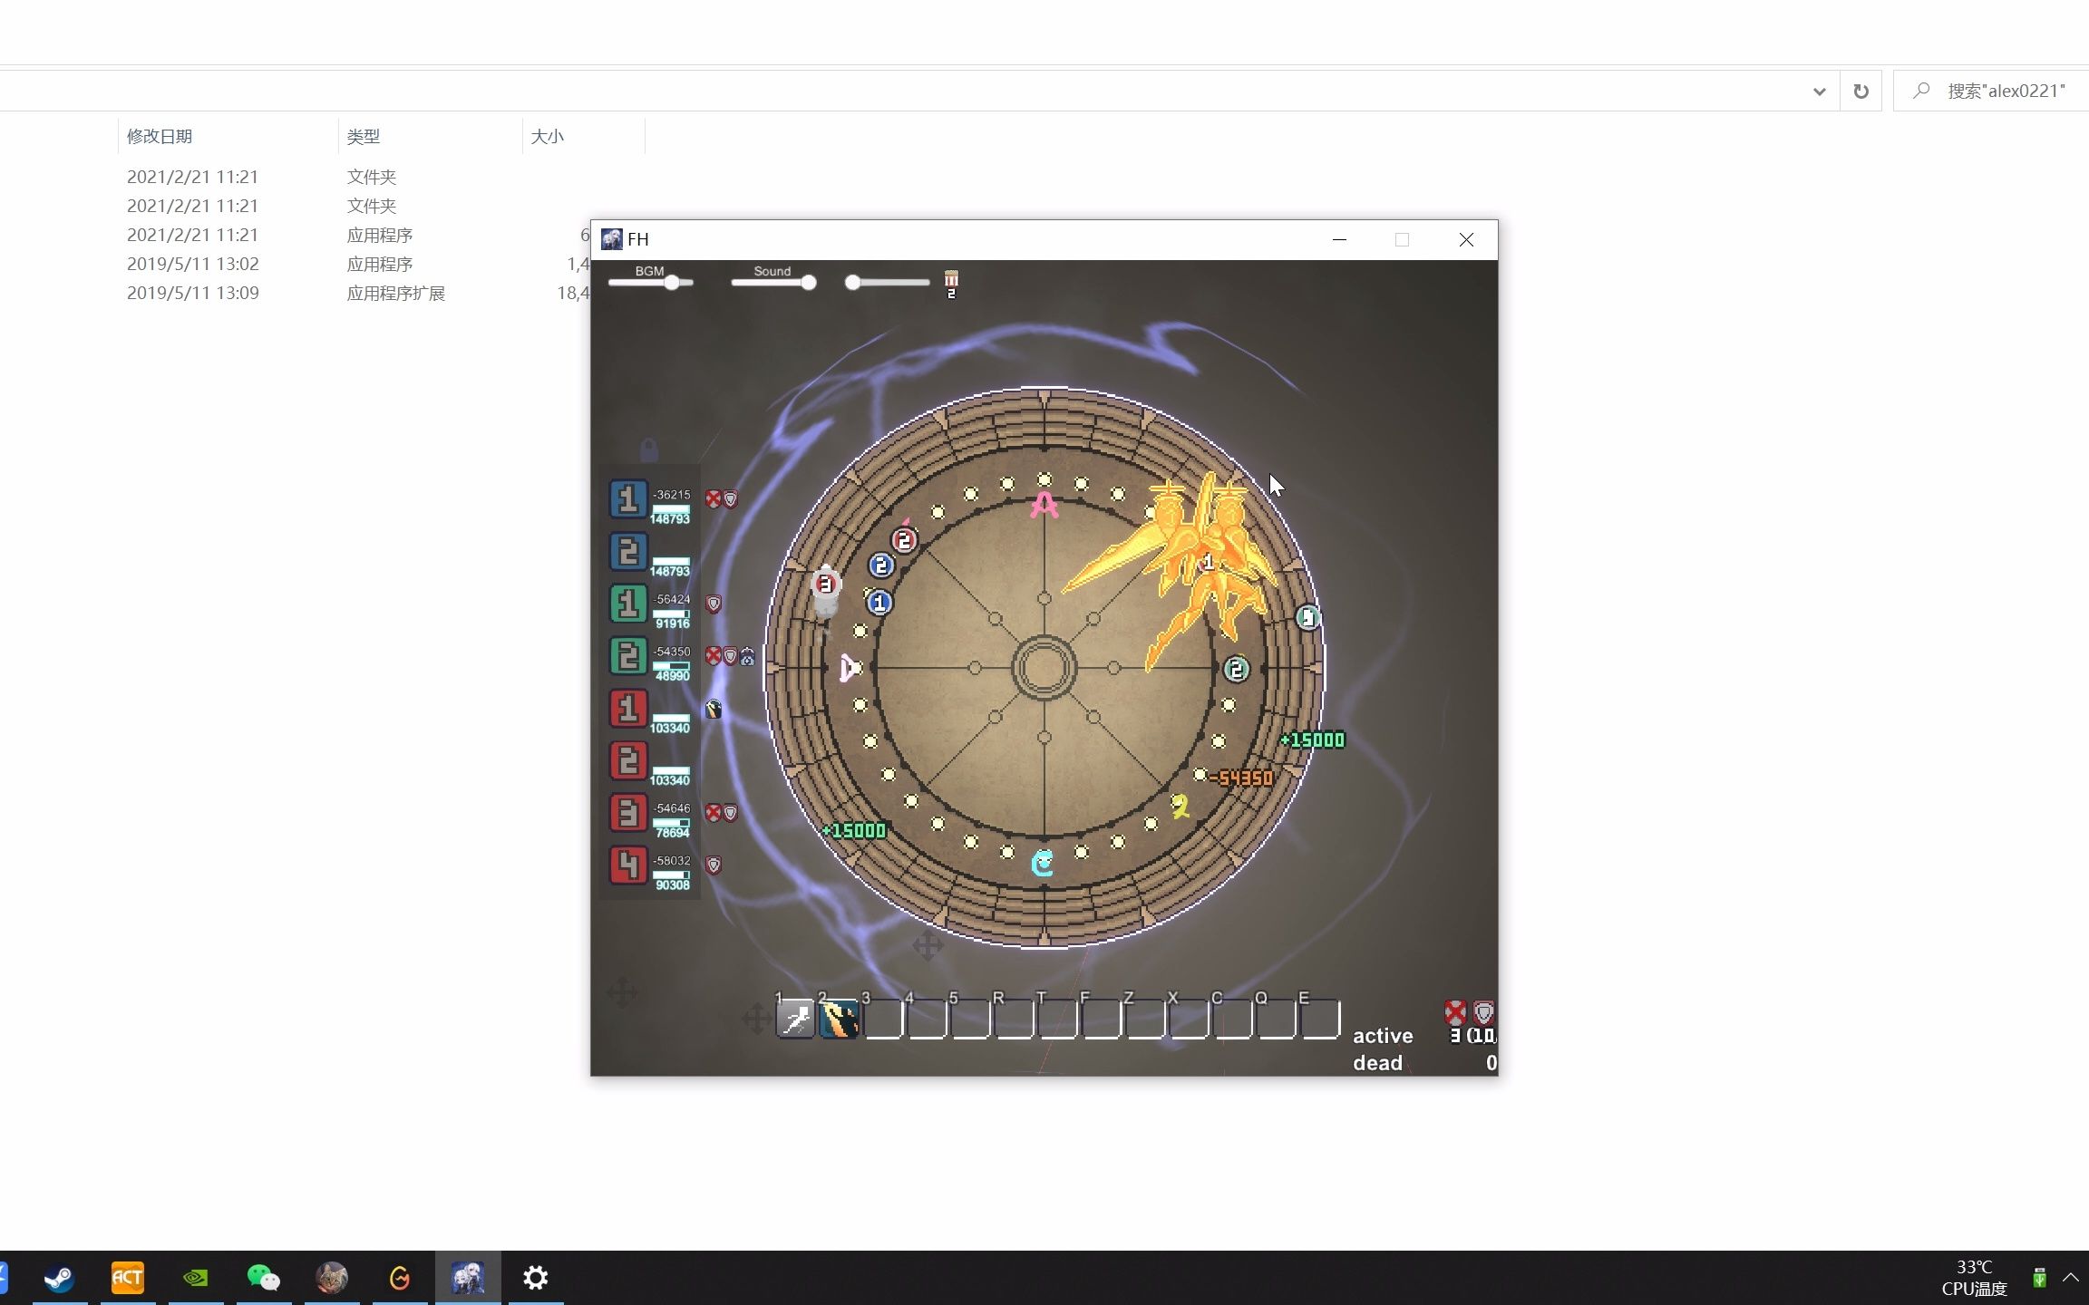This screenshot has height=1305, width=2089.
Task: Activate the flame skill in hotbar slot 2
Action: pos(839,1020)
